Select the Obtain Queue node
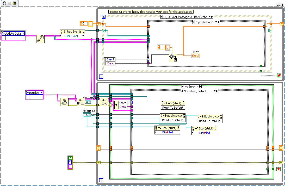285x186 pixels. pos(64,102)
